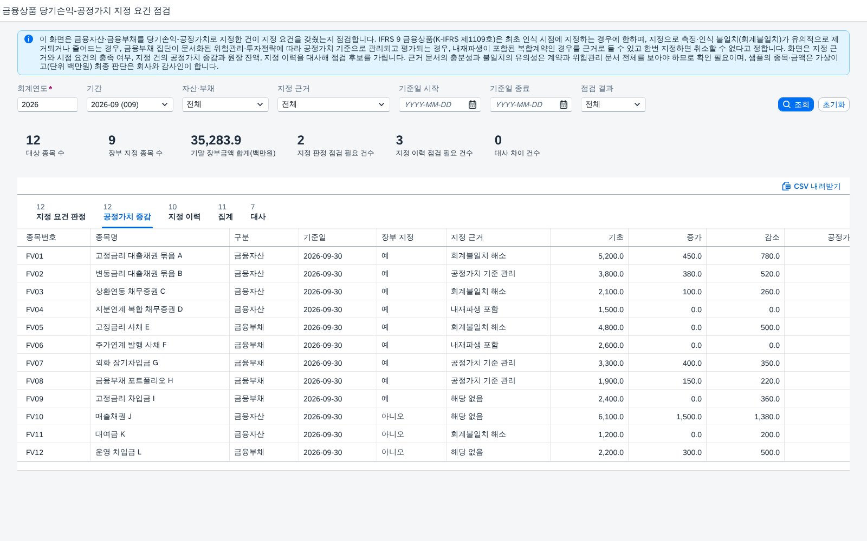This screenshot has width=867, height=541.
Task: Download data via CSV 내려받기
Action: point(811,186)
